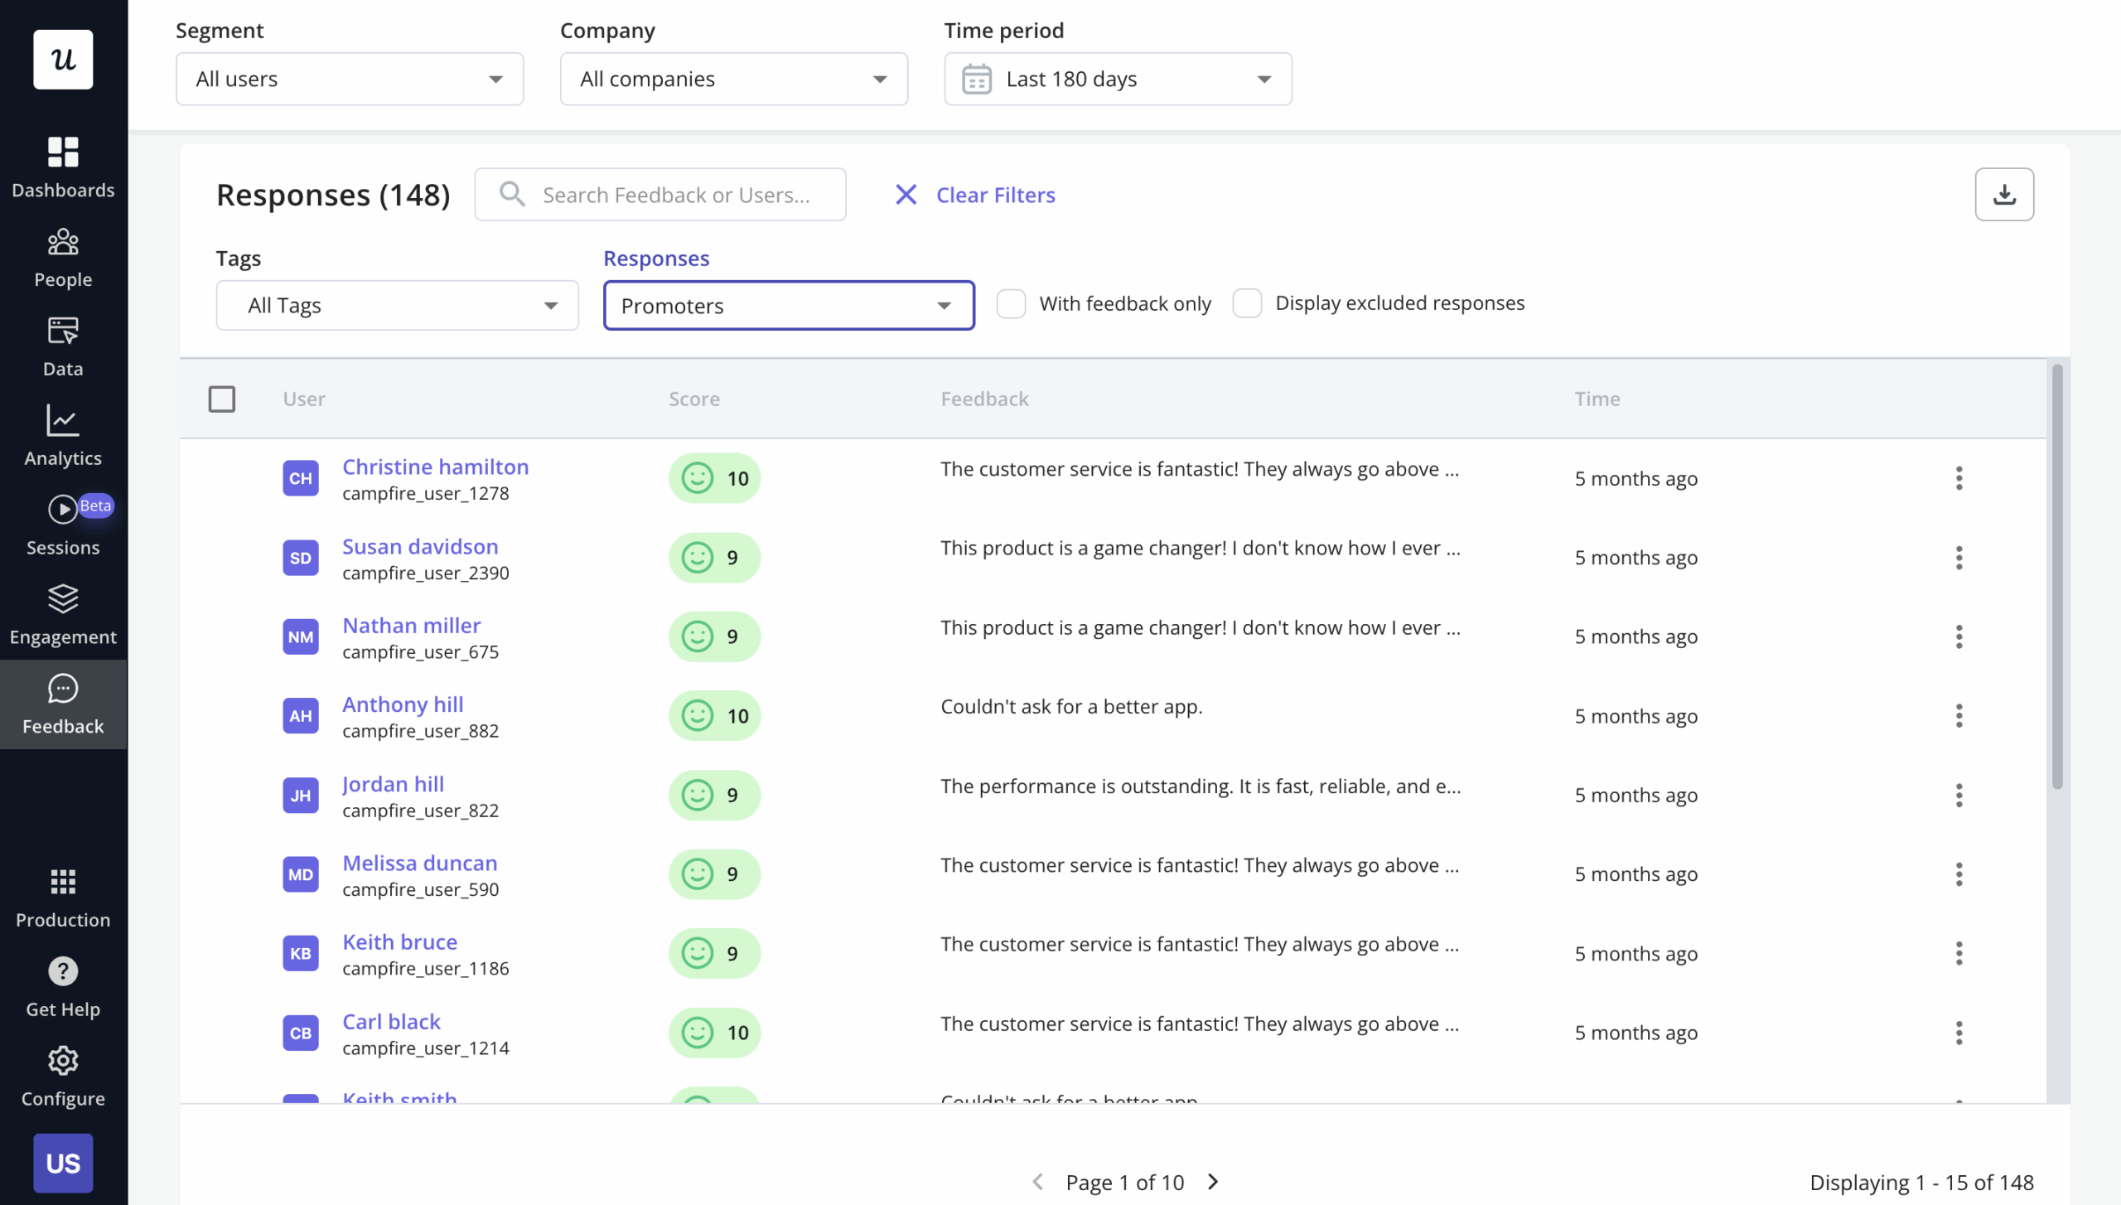Open the Data panel
Screen dimensions: 2121x1205
(63, 345)
